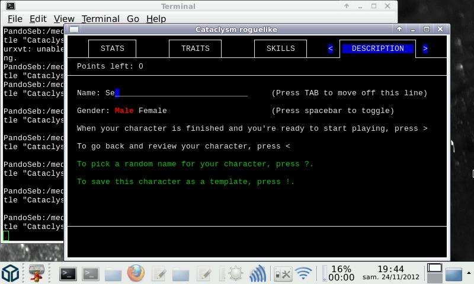474x284 pixels.
Task: Switch to the STATS tab
Action: pos(112,49)
